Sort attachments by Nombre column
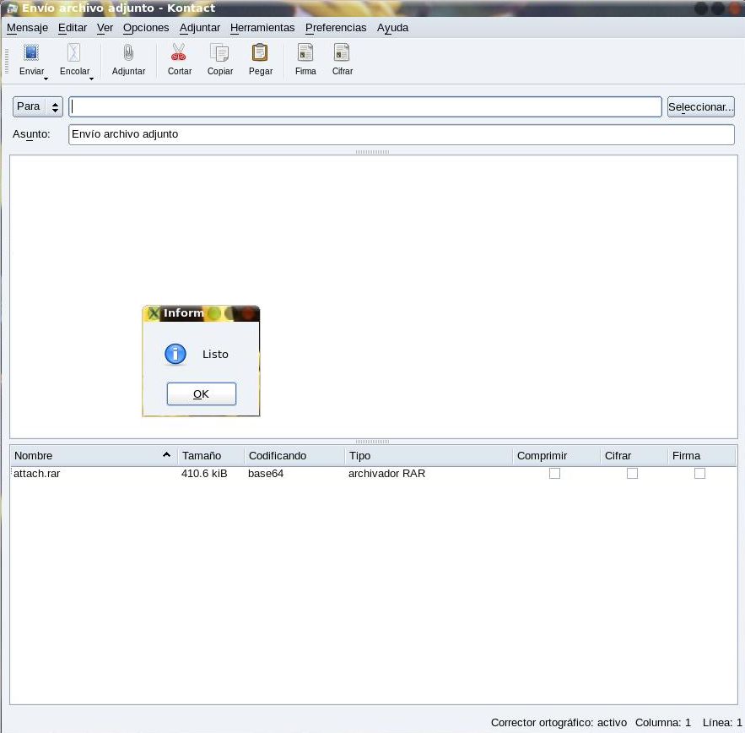This screenshot has height=733, width=745. (94, 456)
